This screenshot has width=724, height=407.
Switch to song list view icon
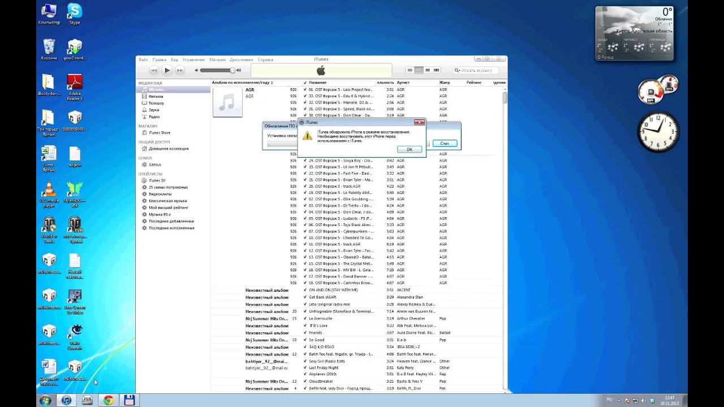(410, 70)
